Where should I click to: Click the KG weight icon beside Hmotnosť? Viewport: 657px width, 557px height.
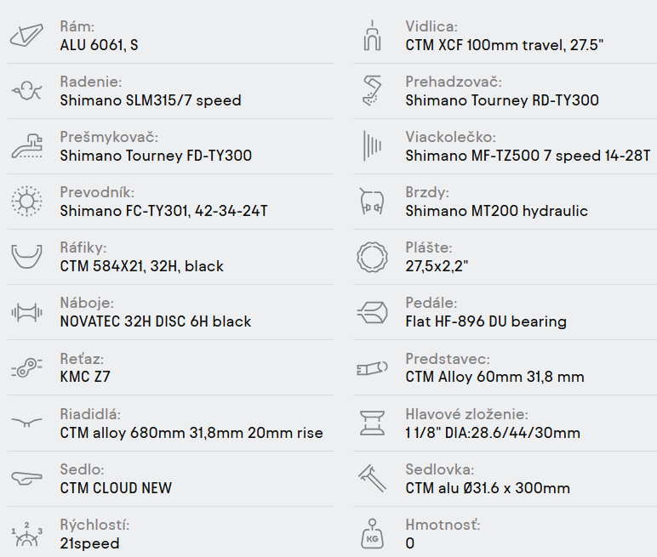click(371, 533)
